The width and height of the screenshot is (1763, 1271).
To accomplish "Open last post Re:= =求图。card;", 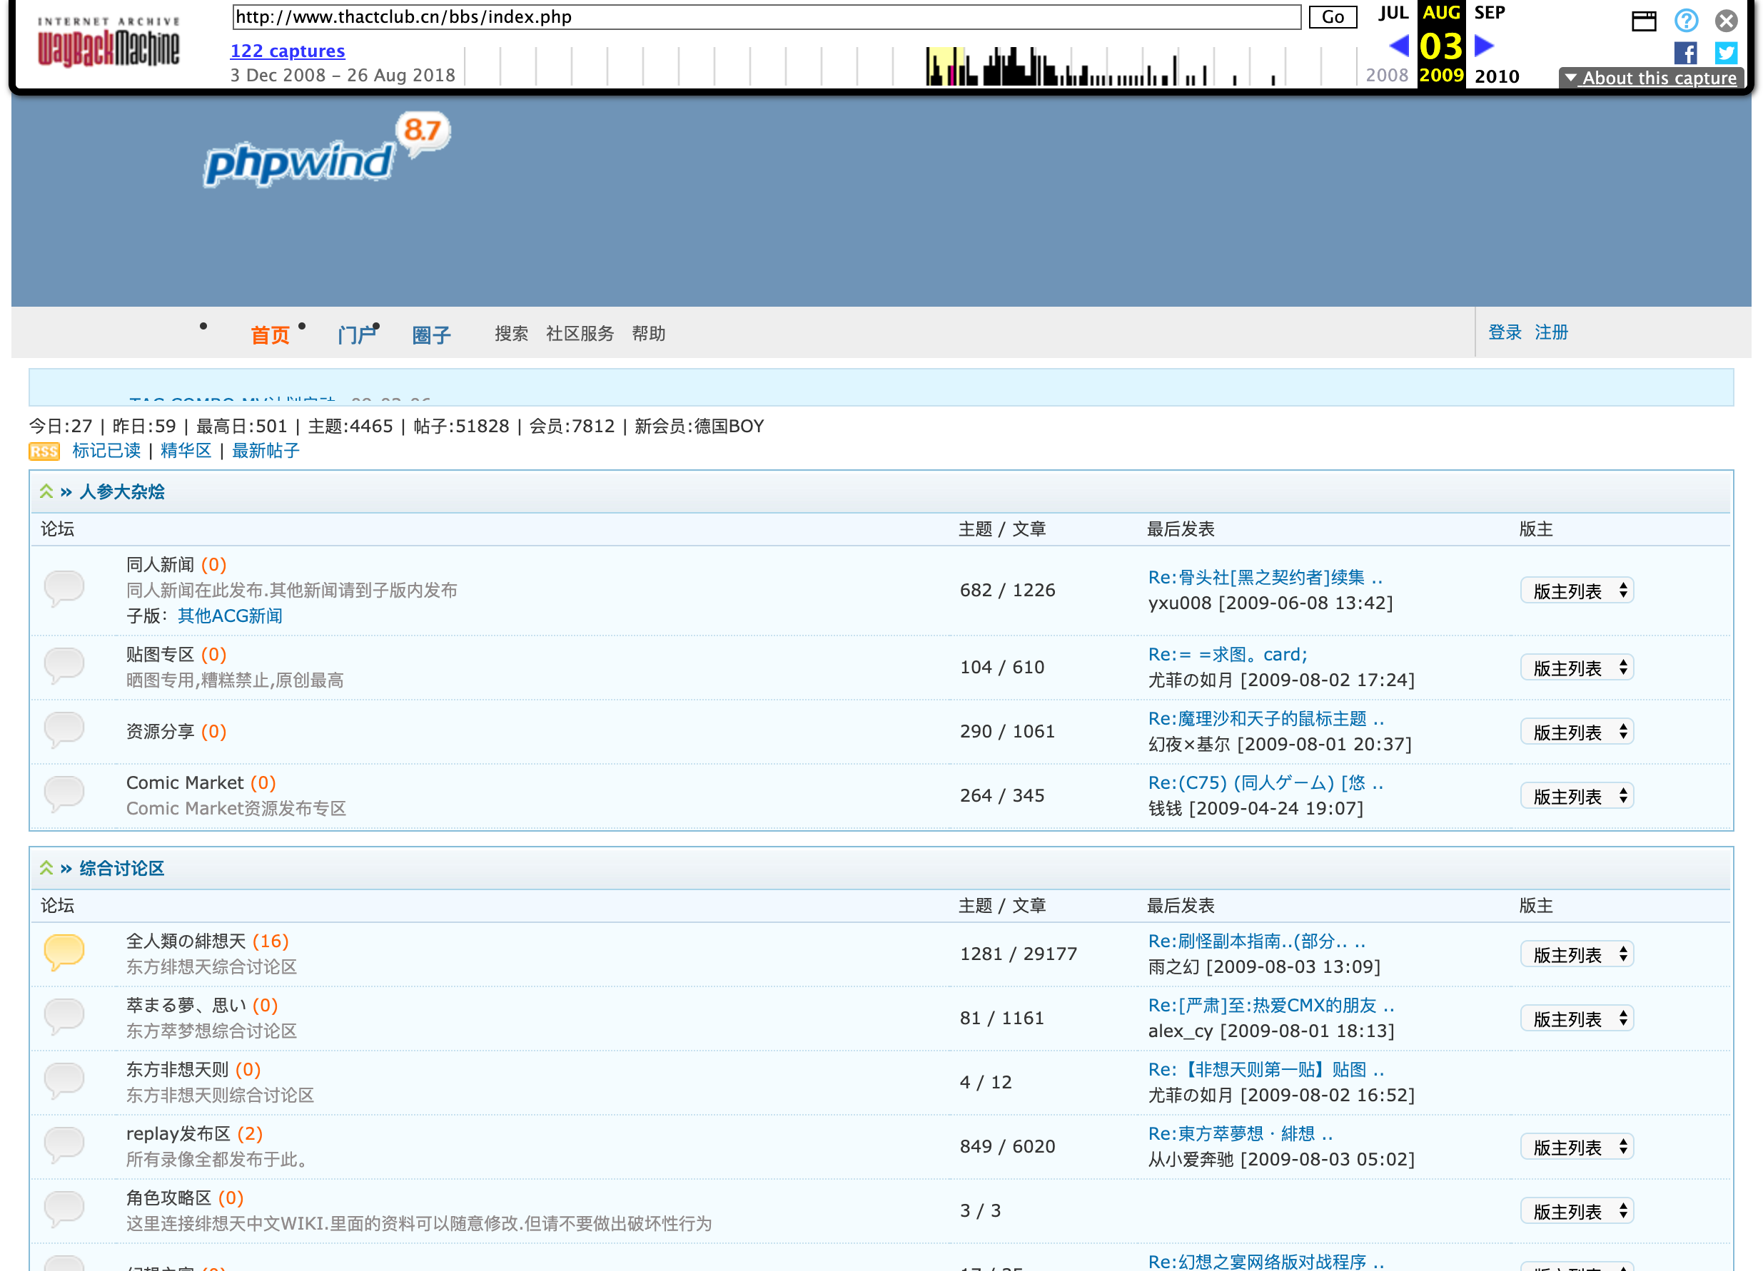I will click(1228, 655).
